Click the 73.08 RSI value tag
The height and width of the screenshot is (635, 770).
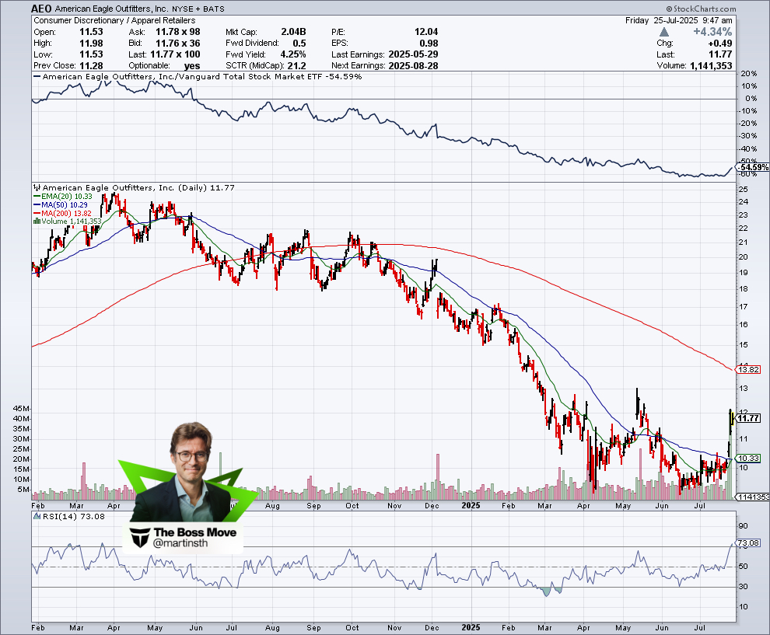click(x=748, y=543)
